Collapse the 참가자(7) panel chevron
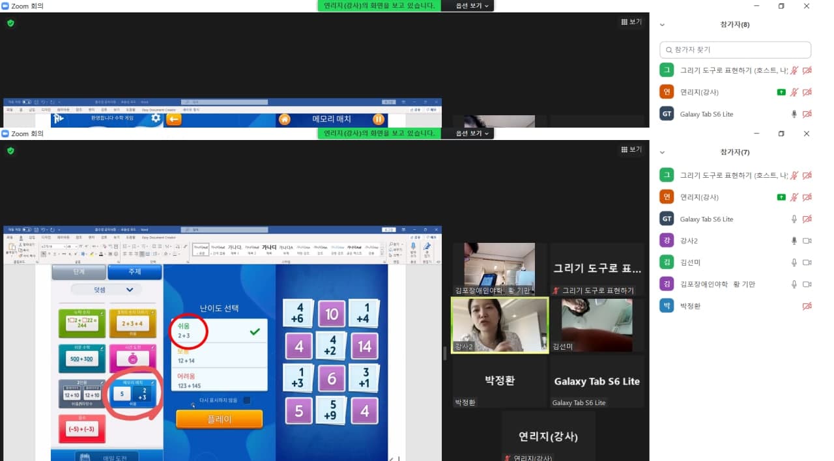 point(663,152)
